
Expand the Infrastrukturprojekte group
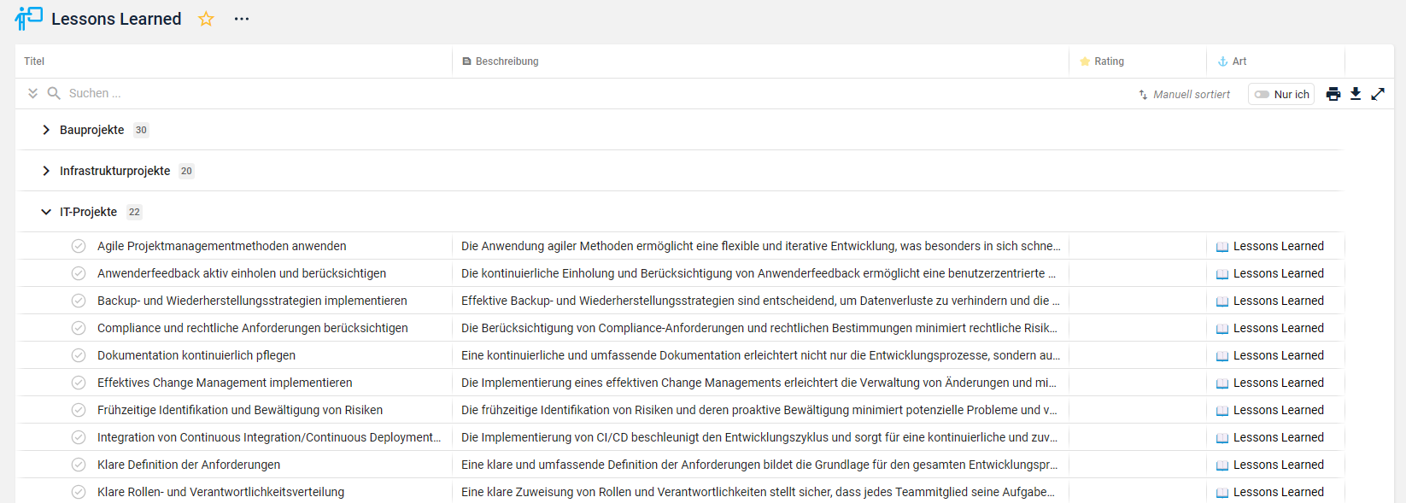click(x=46, y=171)
